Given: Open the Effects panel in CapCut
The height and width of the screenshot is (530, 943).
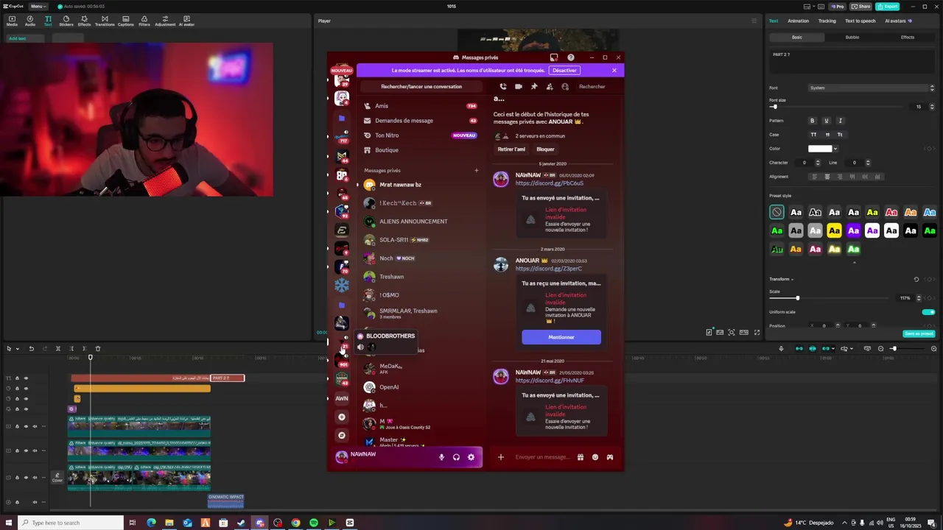Looking at the screenshot, I should pyautogui.click(x=85, y=21).
